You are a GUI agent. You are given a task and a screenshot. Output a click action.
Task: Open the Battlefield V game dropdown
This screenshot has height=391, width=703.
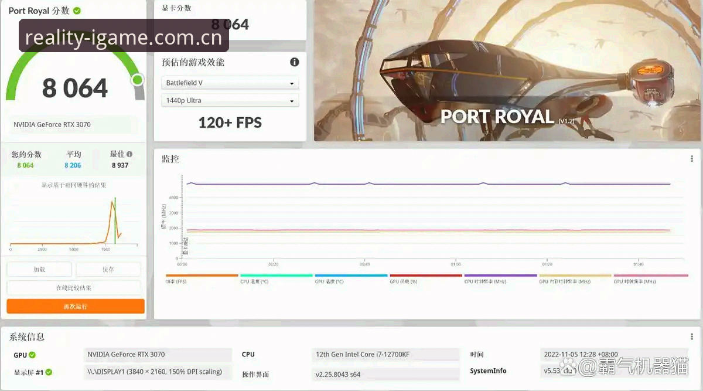coord(230,83)
